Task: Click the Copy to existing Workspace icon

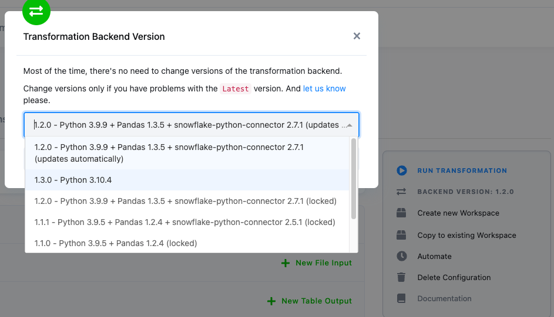Action: pyautogui.click(x=402, y=235)
